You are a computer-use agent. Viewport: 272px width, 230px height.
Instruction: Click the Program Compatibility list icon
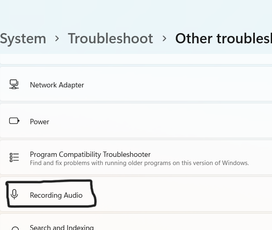[14, 157]
